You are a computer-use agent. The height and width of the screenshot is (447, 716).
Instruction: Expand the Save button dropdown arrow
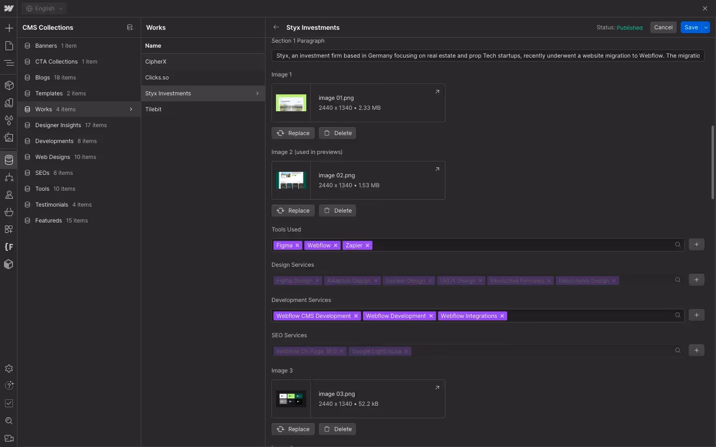707,27
